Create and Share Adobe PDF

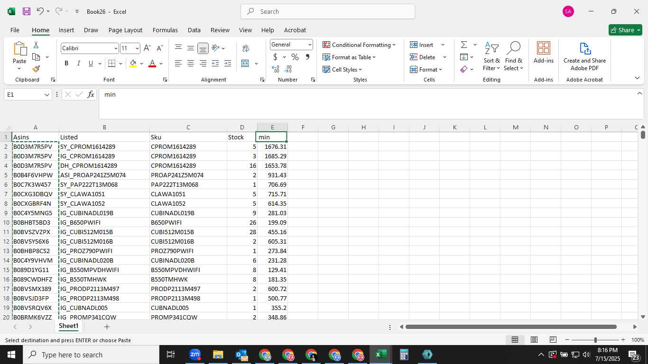click(x=585, y=56)
